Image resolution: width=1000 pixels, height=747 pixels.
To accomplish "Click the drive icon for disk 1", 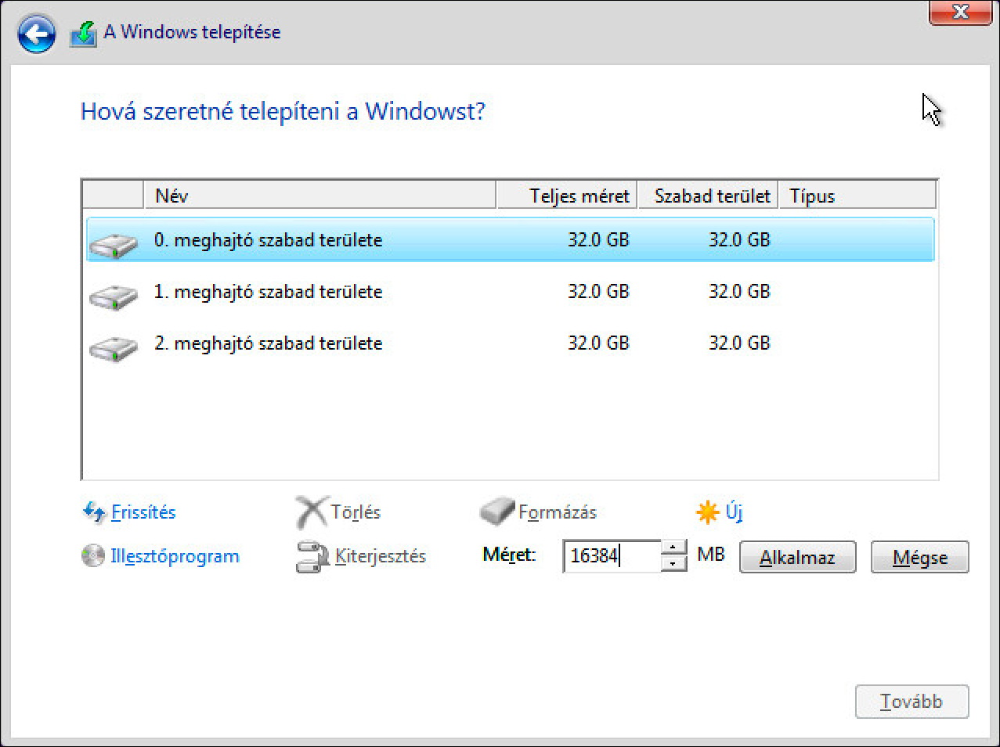I will click(114, 296).
